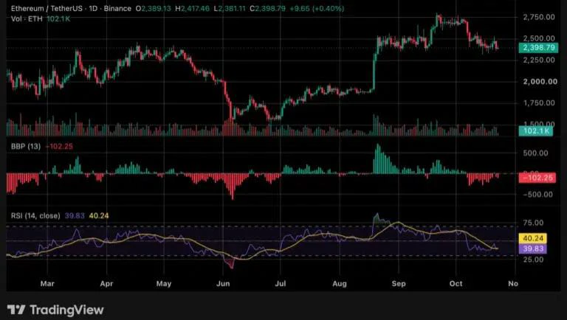Click the Vol · ETH indicator label

pyautogui.click(x=27, y=18)
